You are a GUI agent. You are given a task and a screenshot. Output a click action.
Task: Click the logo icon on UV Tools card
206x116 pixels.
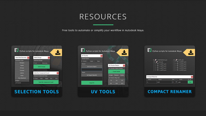(83, 50)
